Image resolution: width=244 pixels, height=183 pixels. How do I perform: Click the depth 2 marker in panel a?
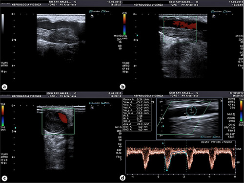(x=13, y=40)
